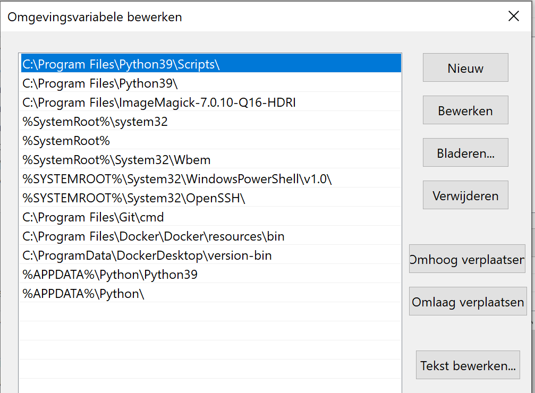Select the Python39\Scripts\ path entry
535x393 pixels.
point(121,64)
